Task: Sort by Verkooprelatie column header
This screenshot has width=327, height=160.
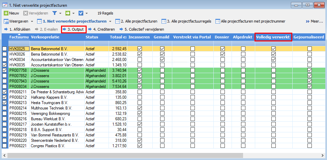Action: (57, 37)
